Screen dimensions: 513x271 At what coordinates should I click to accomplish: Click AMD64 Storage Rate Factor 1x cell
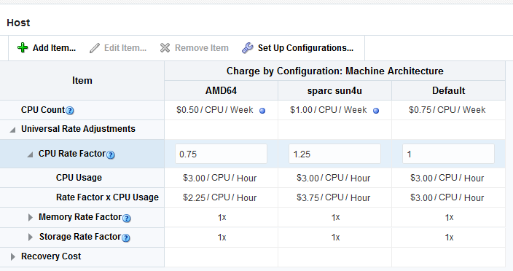222,237
